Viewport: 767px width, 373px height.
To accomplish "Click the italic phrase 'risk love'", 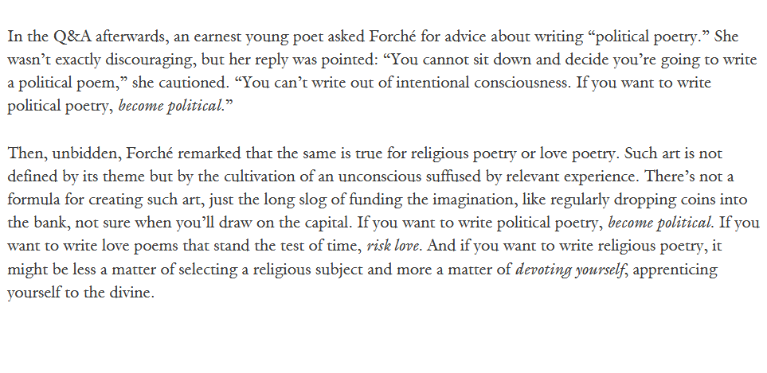I will pyautogui.click(x=393, y=246).
